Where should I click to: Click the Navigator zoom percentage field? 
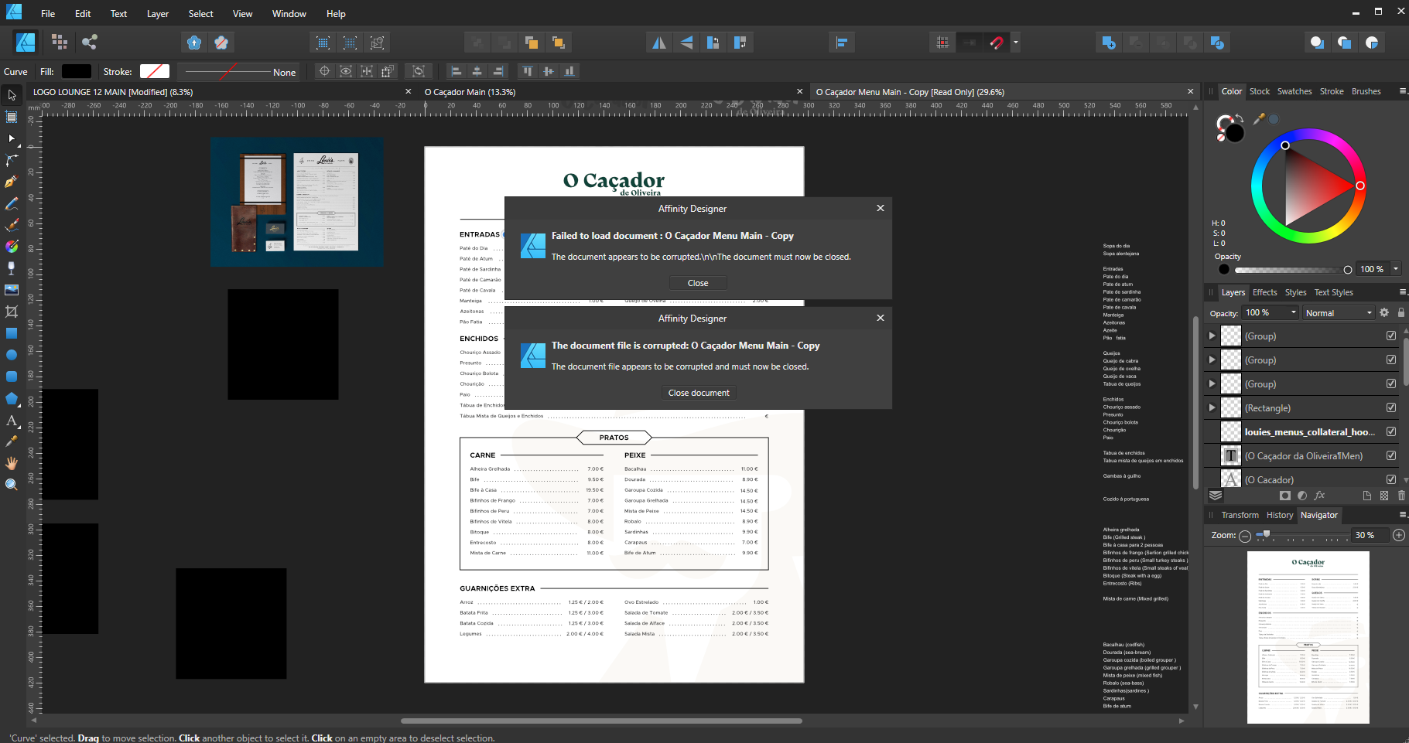1370,535
